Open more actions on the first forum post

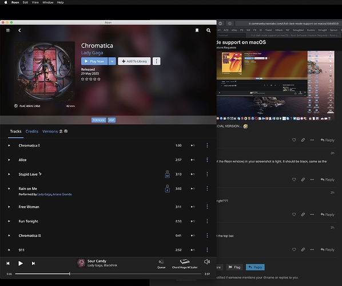point(312,140)
